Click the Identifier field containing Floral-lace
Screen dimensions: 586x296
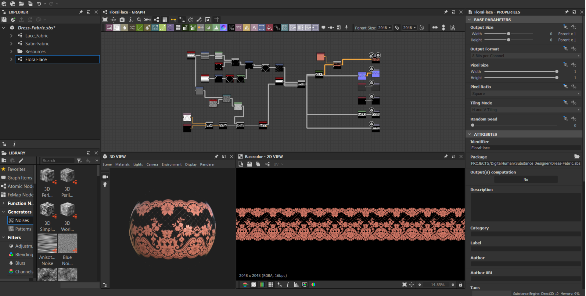[x=525, y=148]
